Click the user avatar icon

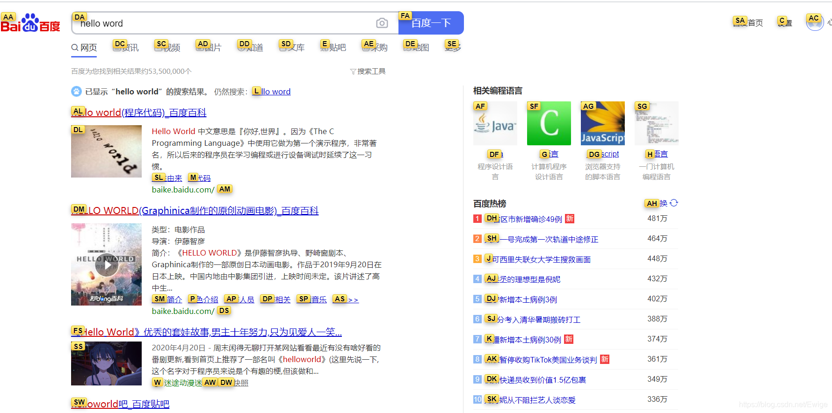pos(815,22)
